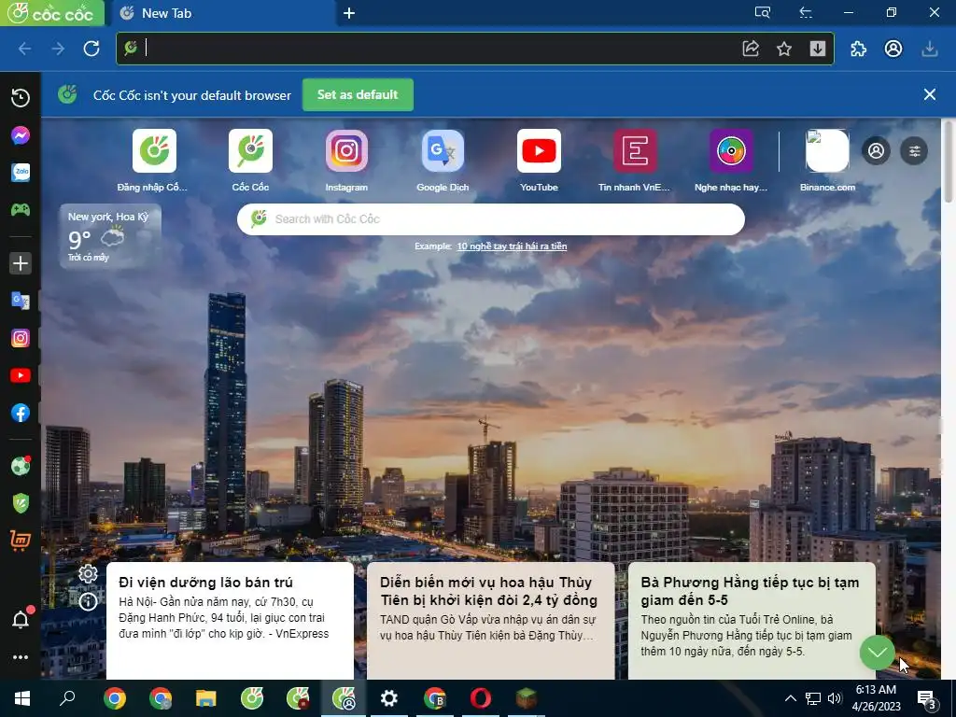Screen dimensions: 956x717
Task: Reload the current page
Action: 91,49
